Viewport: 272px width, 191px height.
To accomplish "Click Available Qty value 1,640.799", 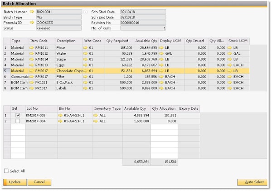I will [150, 53].
